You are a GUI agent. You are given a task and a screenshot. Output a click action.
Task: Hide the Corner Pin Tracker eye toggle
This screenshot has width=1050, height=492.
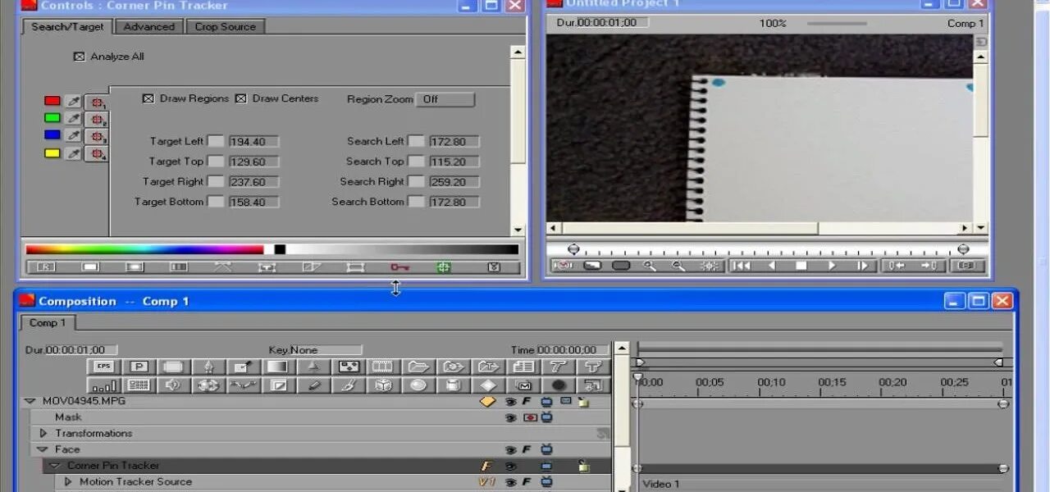pyautogui.click(x=511, y=465)
